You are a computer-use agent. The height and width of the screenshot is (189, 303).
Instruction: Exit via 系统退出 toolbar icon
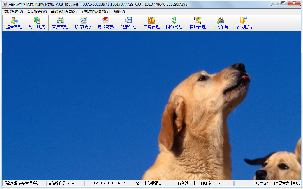pos(244,23)
